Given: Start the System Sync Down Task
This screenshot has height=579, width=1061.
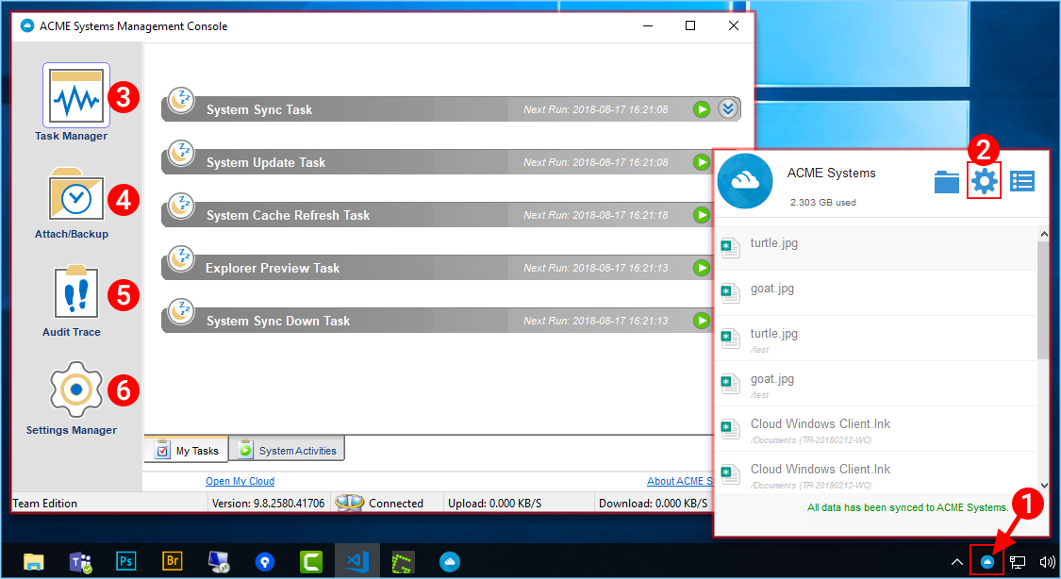Looking at the screenshot, I should click(702, 320).
